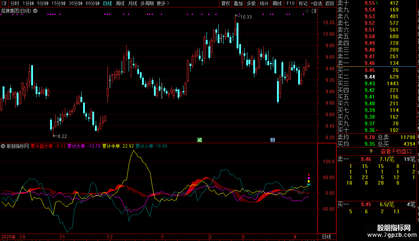This screenshot has height=241, width=419.
Task: Switch to the 分时 intraday tab
Action: (14, 3)
